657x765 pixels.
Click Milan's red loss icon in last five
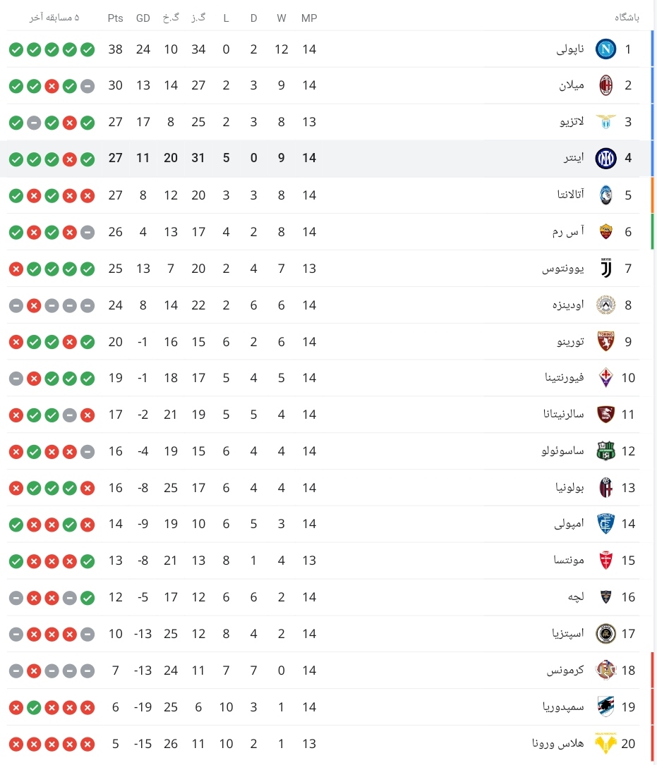pyautogui.click(x=52, y=86)
